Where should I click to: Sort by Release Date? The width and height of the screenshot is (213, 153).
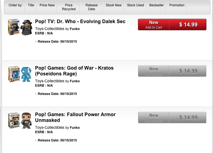pyautogui.click(x=92, y=7)
